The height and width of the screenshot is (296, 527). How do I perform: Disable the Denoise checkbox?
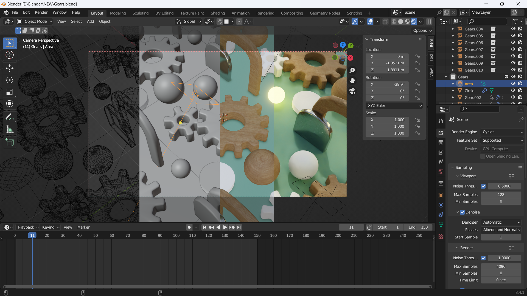click(x=462, y=212)
